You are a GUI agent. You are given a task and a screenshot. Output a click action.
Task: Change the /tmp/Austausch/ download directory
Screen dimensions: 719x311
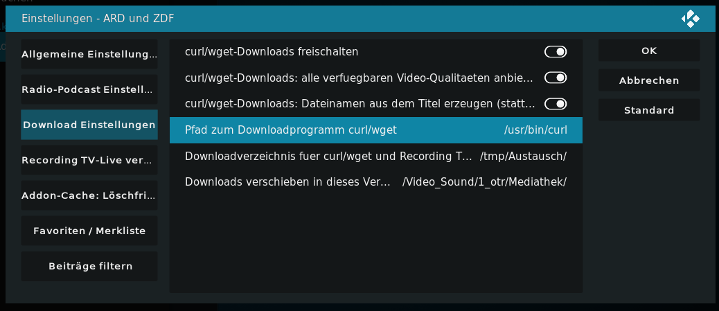tap(523, 157)
